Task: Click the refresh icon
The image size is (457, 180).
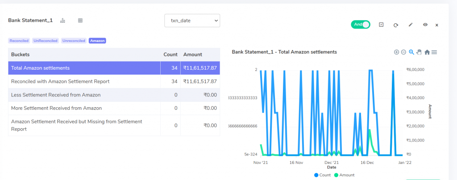Action: 396,25
